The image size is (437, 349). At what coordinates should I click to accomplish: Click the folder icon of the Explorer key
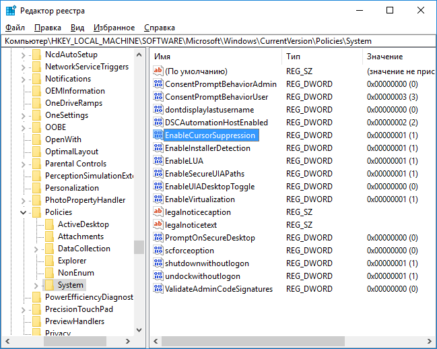[x=49, y=261]
